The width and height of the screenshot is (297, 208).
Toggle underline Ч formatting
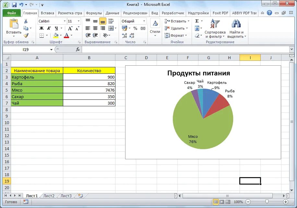56,28
